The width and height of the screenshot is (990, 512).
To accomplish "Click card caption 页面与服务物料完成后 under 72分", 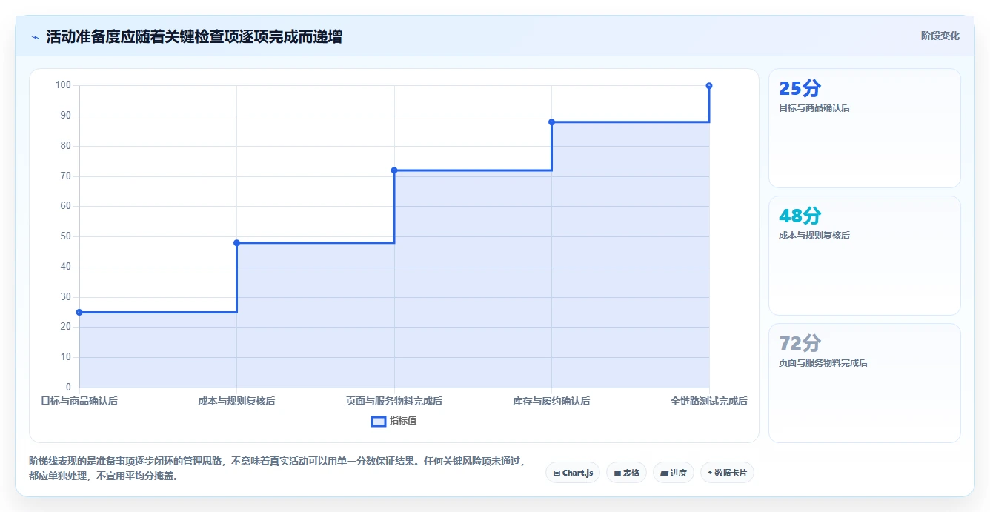I will point(823,363).
